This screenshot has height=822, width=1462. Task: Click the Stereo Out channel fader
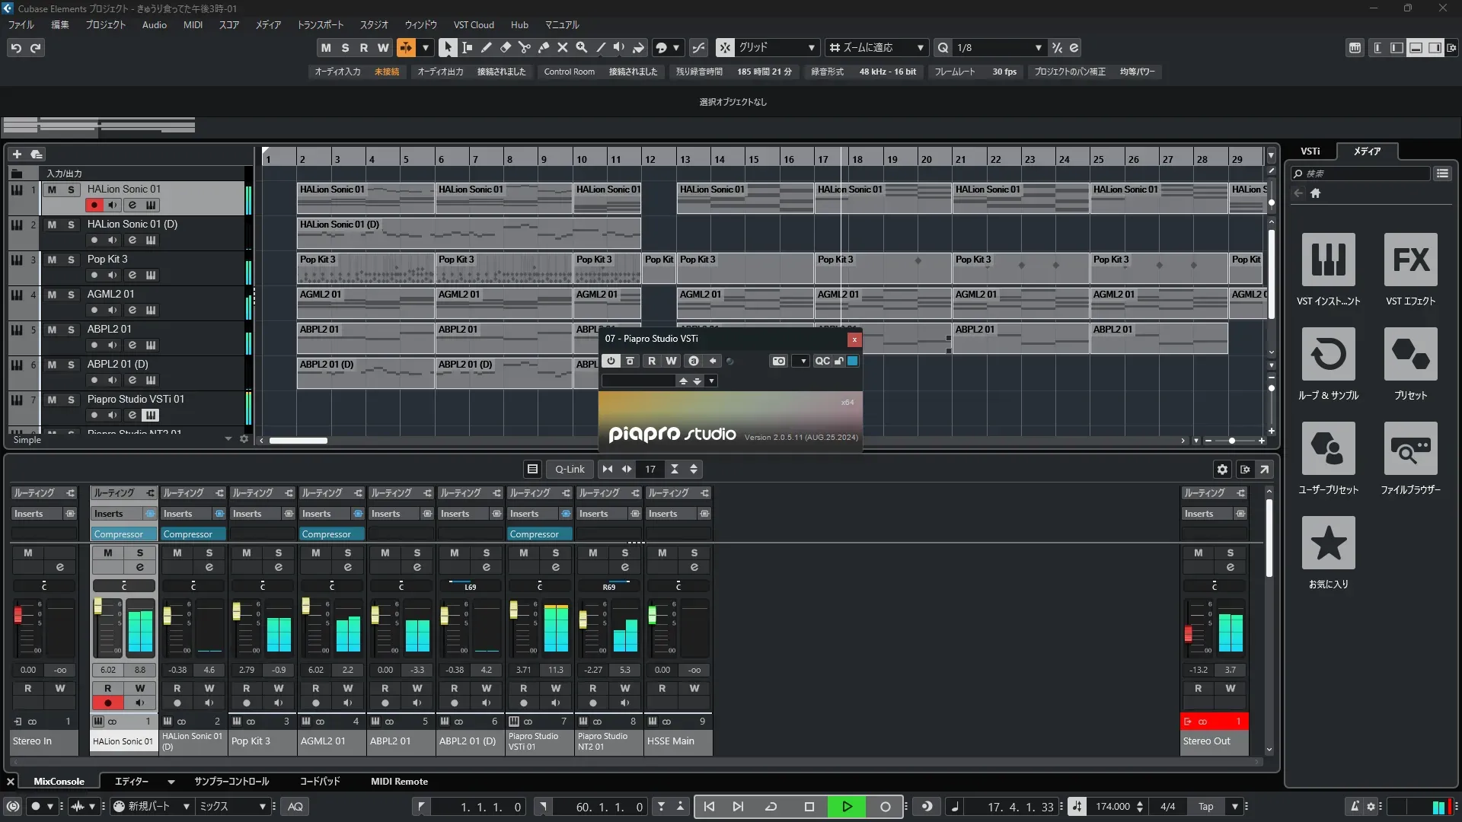(x=1188, y=633)
